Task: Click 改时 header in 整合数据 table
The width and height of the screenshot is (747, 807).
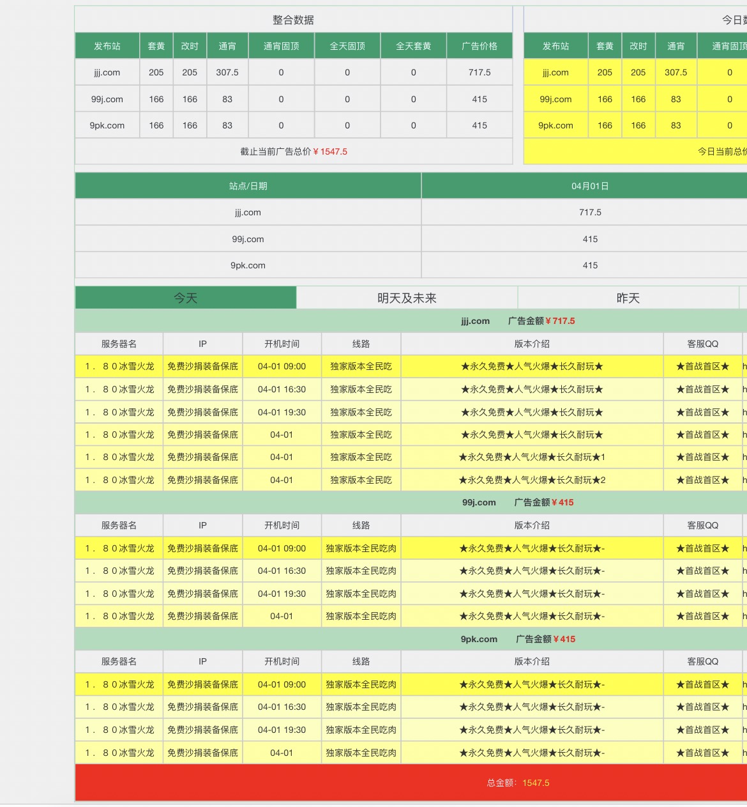Action: point(190,46)
